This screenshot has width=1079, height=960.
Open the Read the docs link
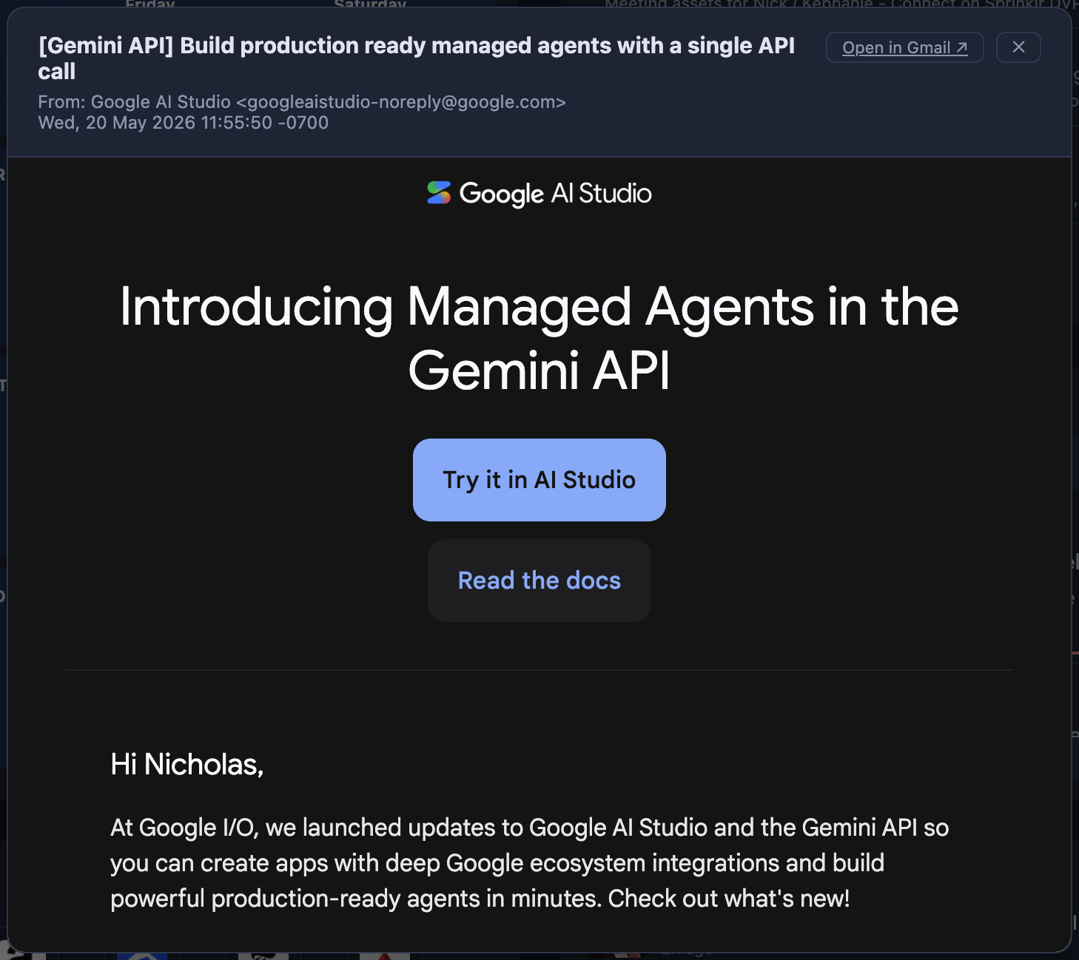point(539,581)
